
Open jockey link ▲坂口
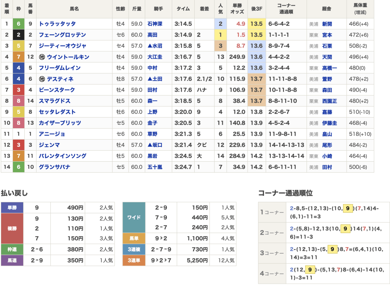pos(155,145)
